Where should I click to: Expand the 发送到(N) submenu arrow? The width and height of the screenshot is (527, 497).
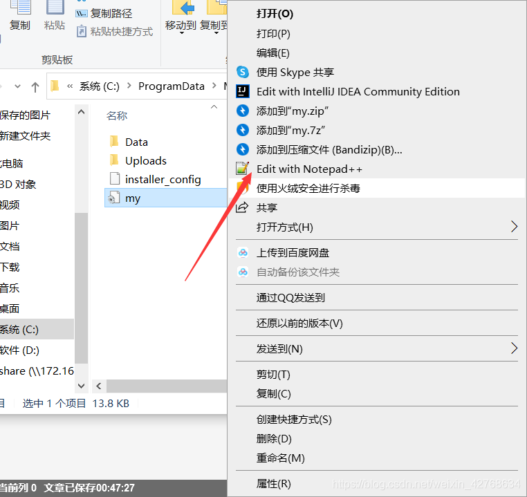[515, 348]
